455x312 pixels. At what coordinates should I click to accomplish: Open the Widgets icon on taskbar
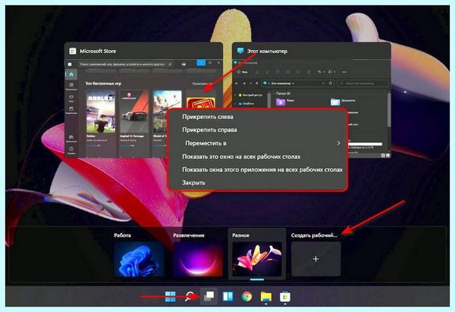coord(227,296)
